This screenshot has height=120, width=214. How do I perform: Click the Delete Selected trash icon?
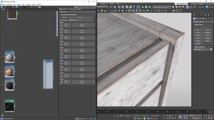(x=13, y=7)
